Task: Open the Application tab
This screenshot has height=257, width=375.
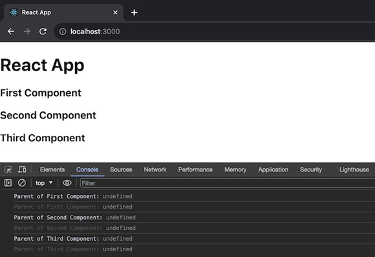Action: pos(273,170)
